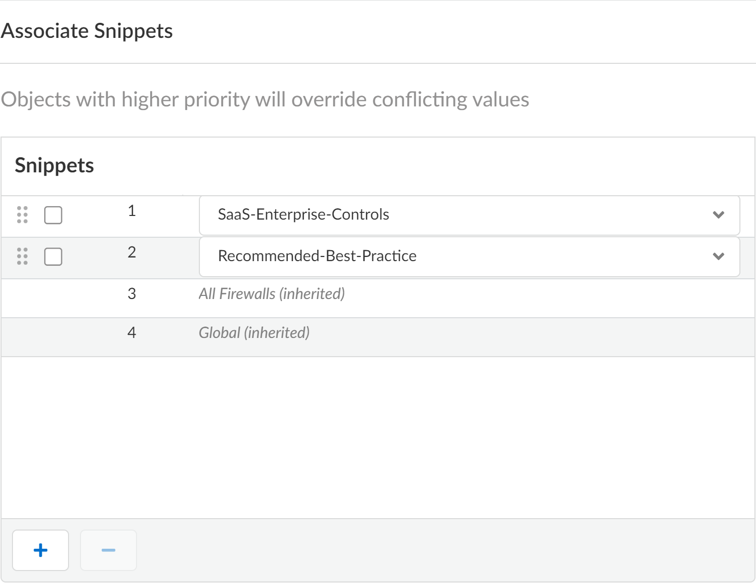The height and width of the screenshot is (583, 756).
Task: Click priority number 1 cell
Action: click(132, 211)
